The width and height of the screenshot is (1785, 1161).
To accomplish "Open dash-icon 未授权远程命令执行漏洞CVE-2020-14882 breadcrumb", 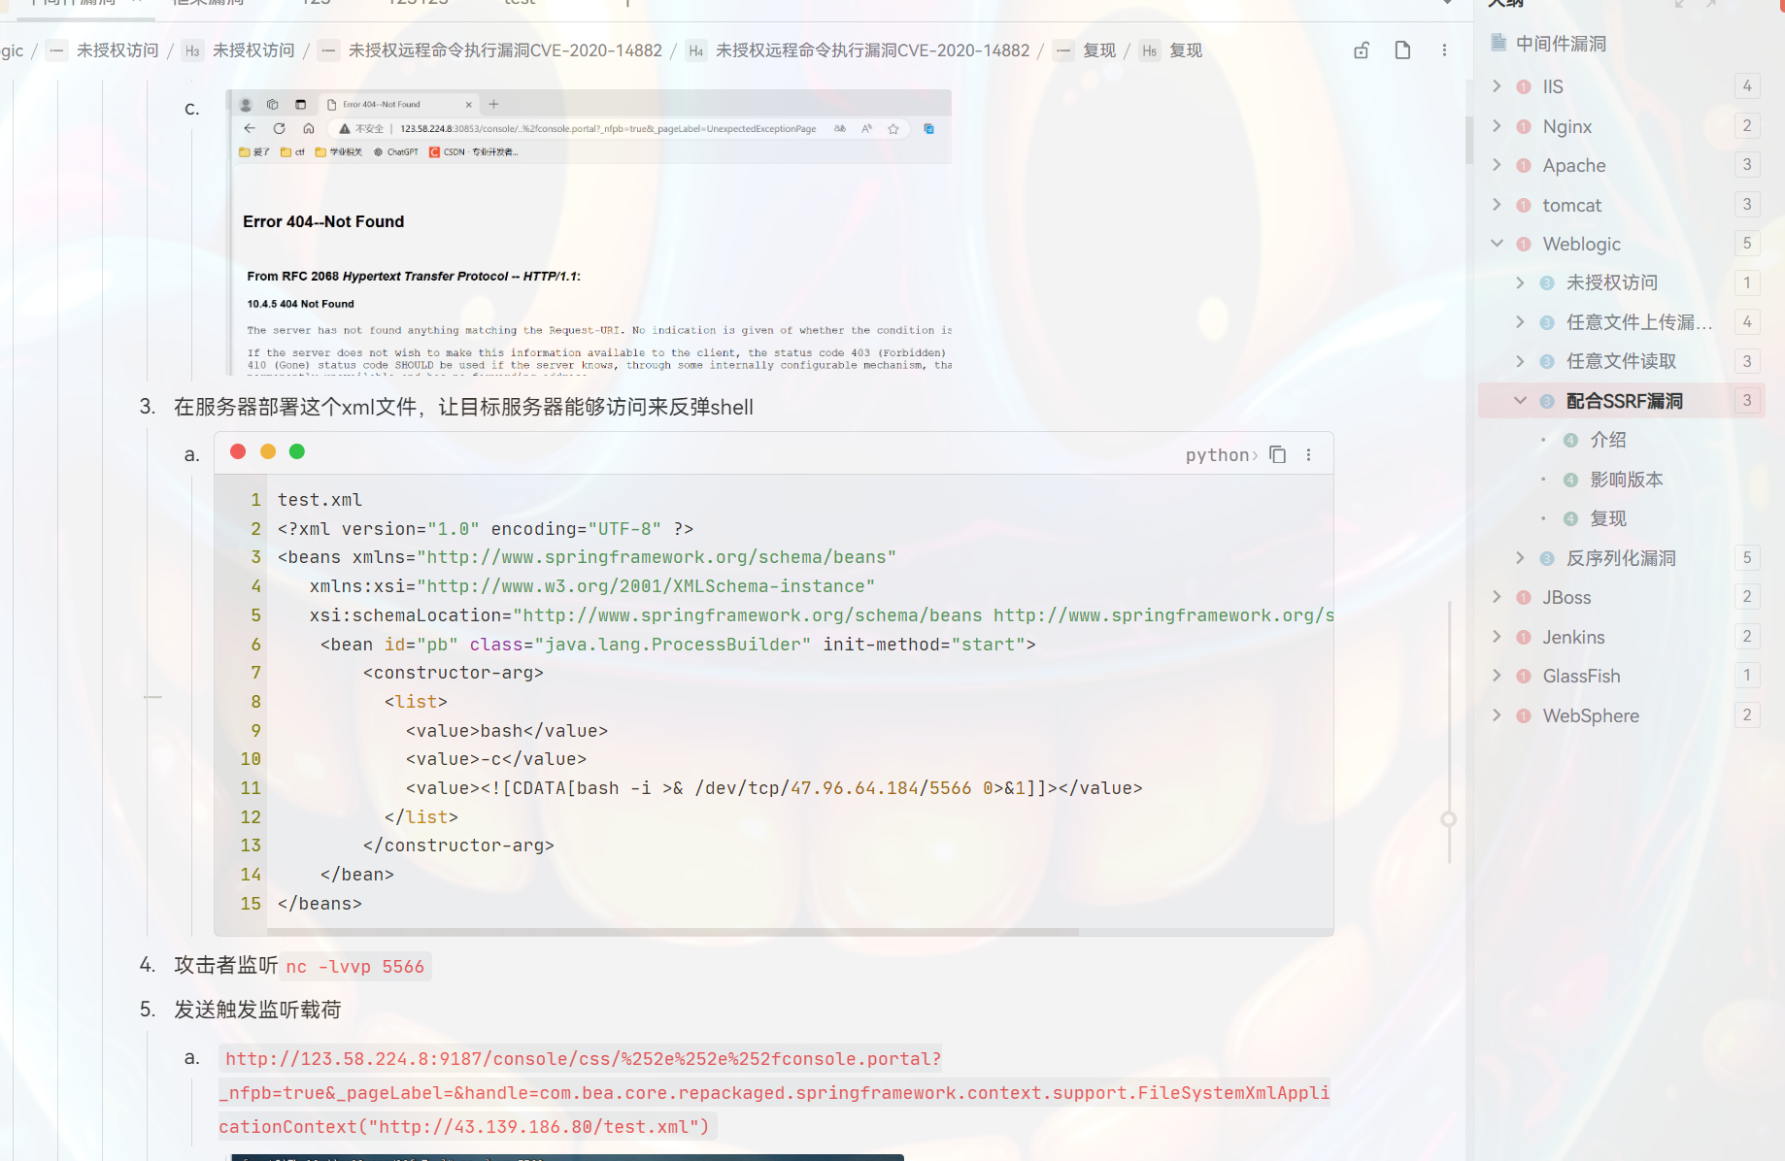I will 491,50.
